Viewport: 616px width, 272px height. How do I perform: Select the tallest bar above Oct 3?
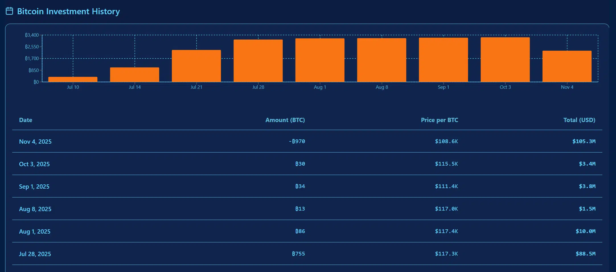pyautogui.click(x=505, y=60)
